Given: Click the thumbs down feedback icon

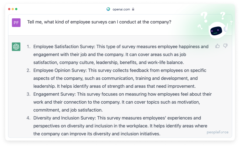Looking at the screenshot, I should point(225,46).
